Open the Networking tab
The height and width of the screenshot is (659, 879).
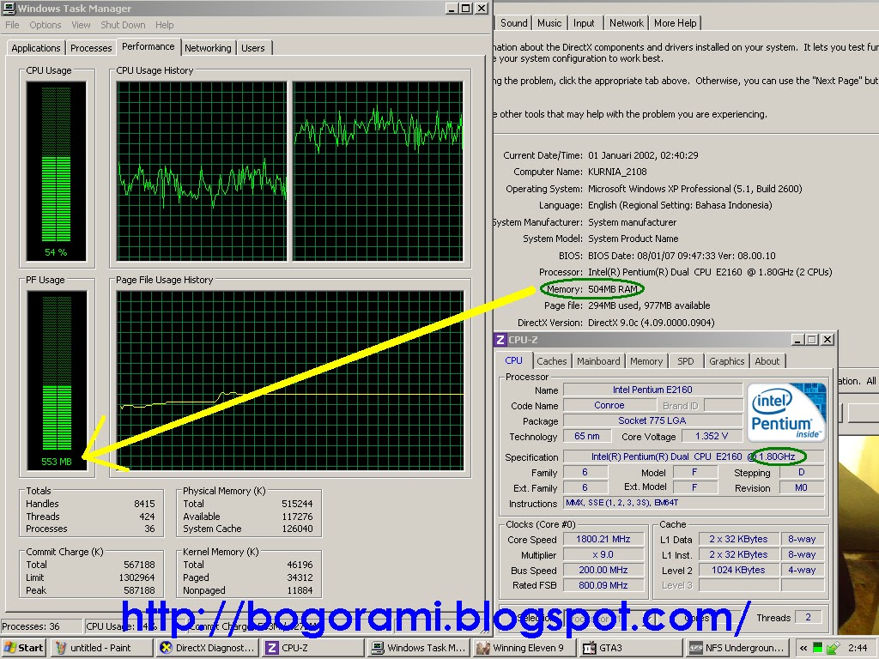click(x=208, y=48)
